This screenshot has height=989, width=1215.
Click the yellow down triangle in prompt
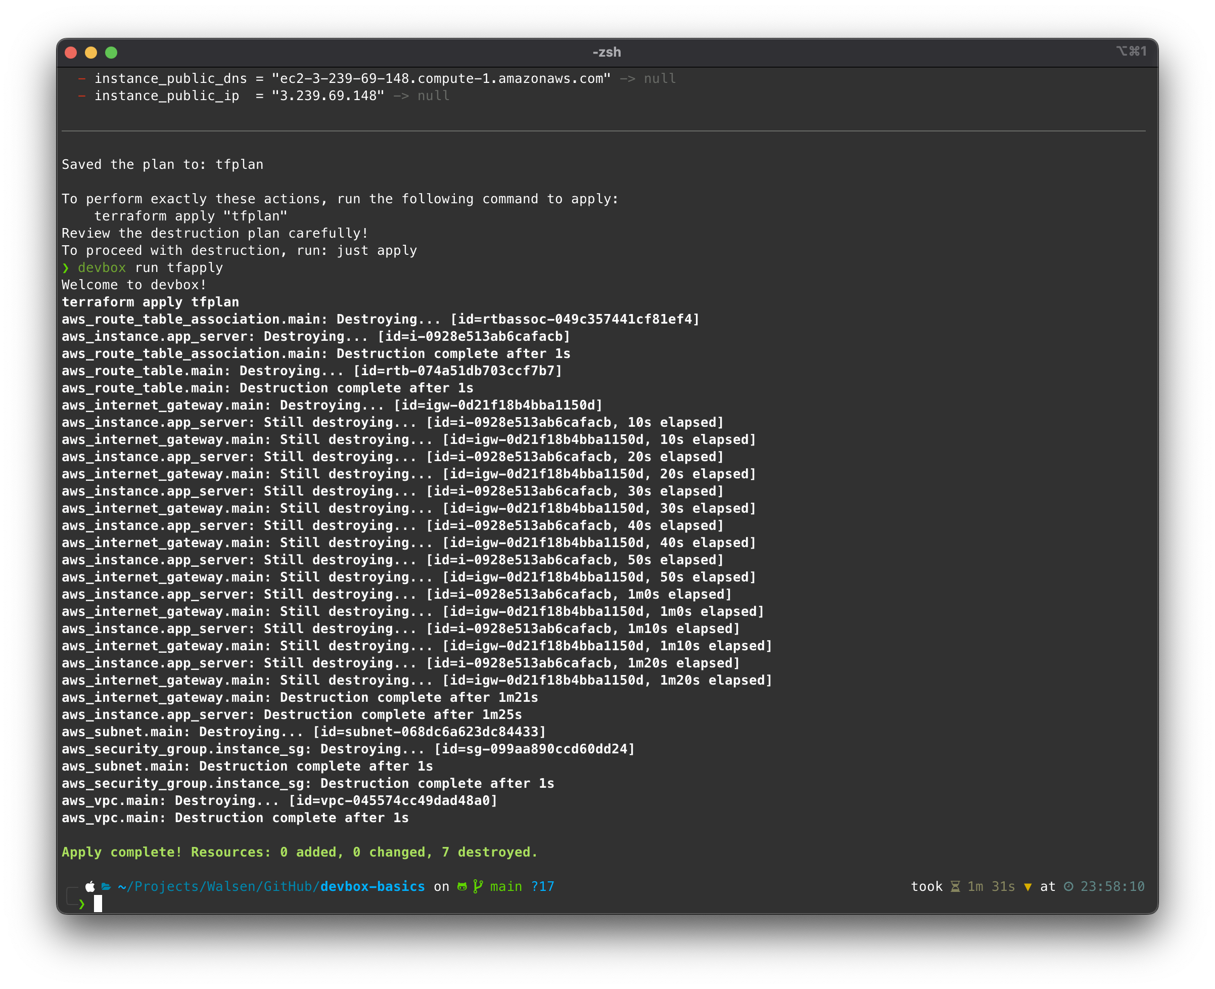tap(1027, 887)
